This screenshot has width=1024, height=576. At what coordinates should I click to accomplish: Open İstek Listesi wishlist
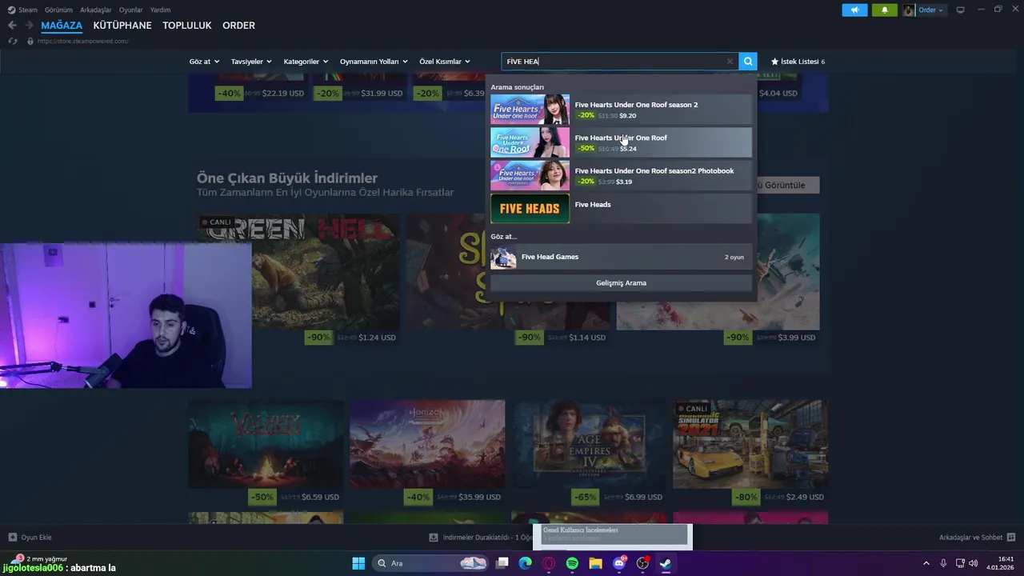point(798,62)
